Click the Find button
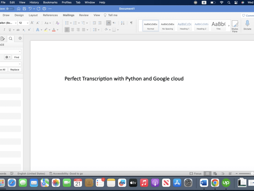254x191 pixels. (x=17, y=57)
